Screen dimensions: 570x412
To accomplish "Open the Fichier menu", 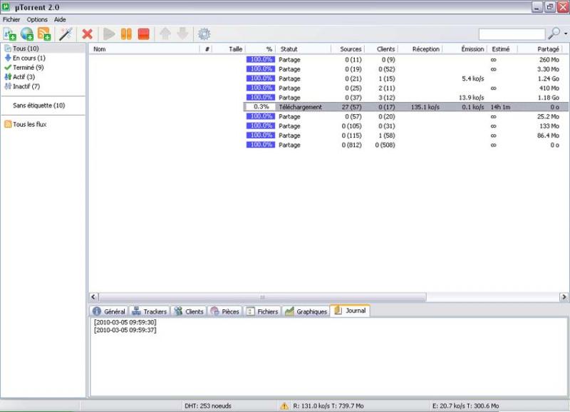I will (11, 19).
